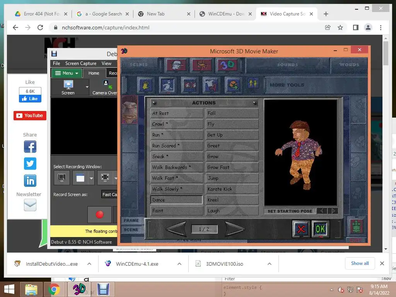The image size is (396, 297).
Task: Step starting pose backward arrow
Action: click(x=322, y=211)
